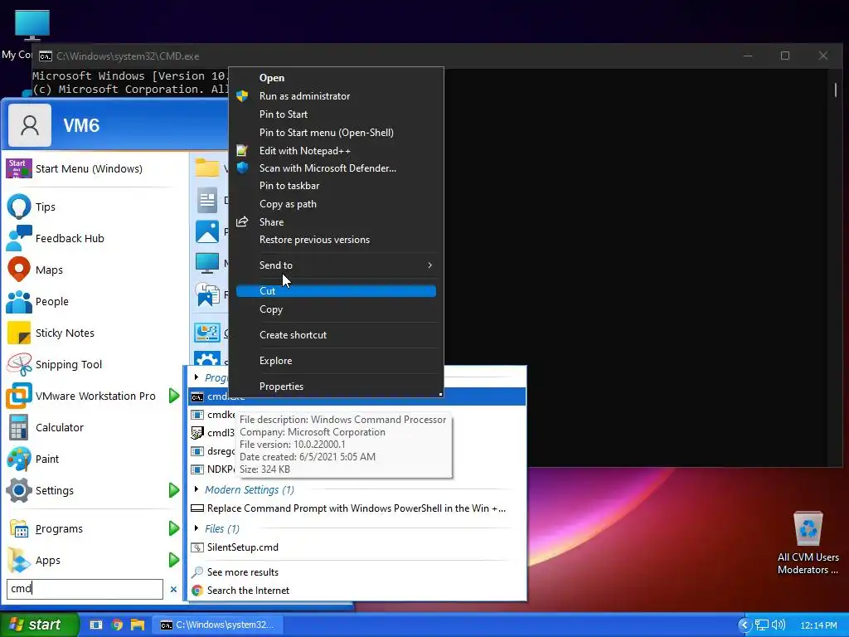Image resolution: width=849 pixels, height=637 pixels.
Task: Expand the Apps submenu arrow
Action: coord(174,560)
